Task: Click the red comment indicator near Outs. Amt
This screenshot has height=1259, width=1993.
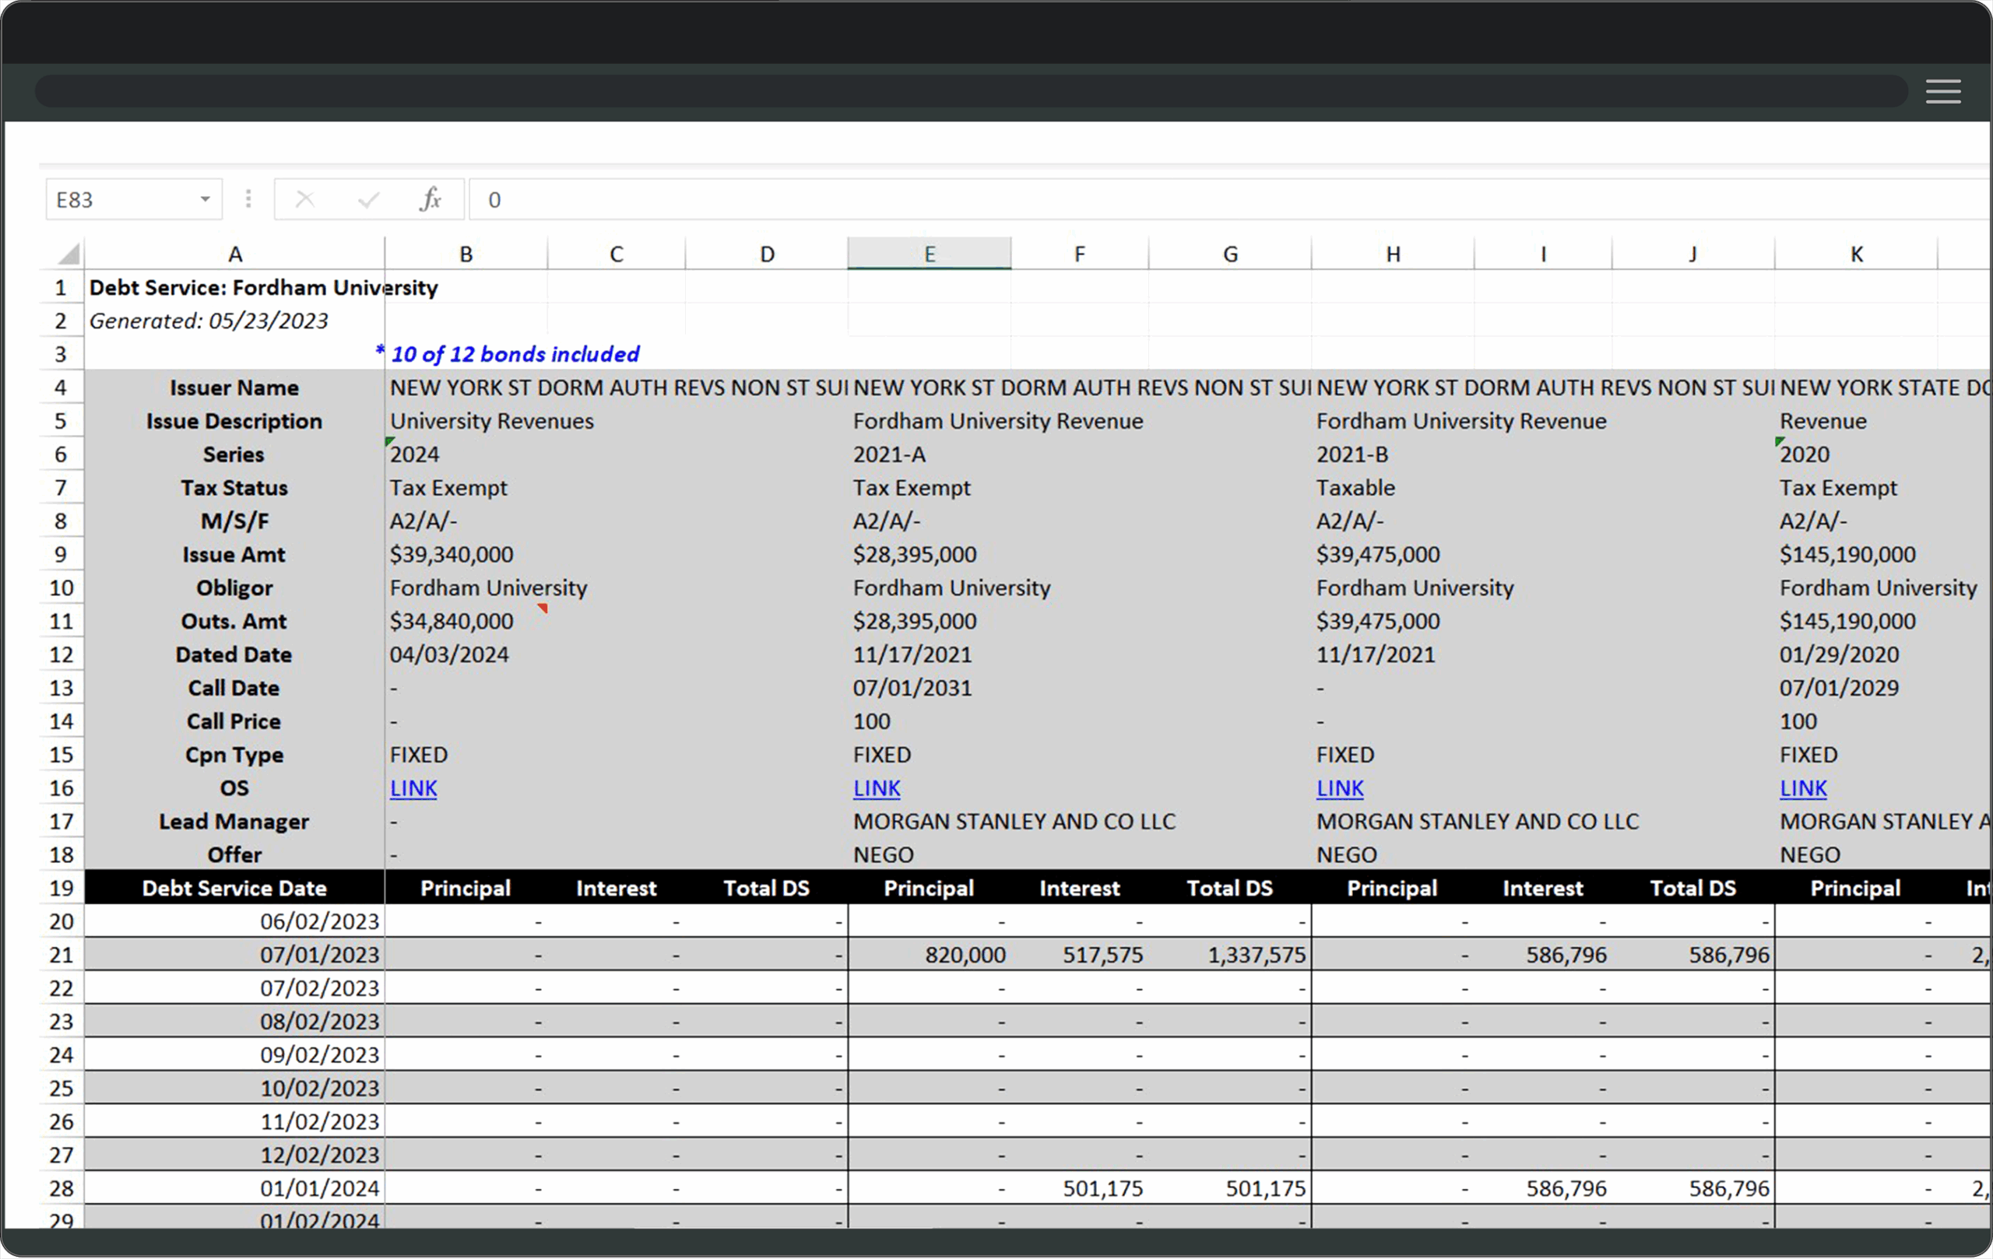Action: [543, 608]
